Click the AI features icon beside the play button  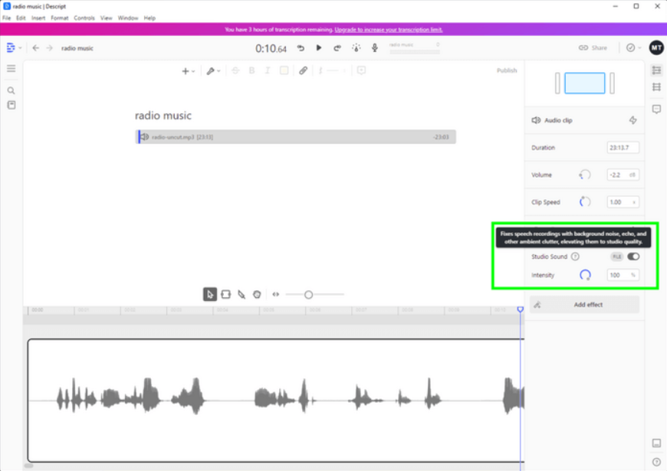356,47
